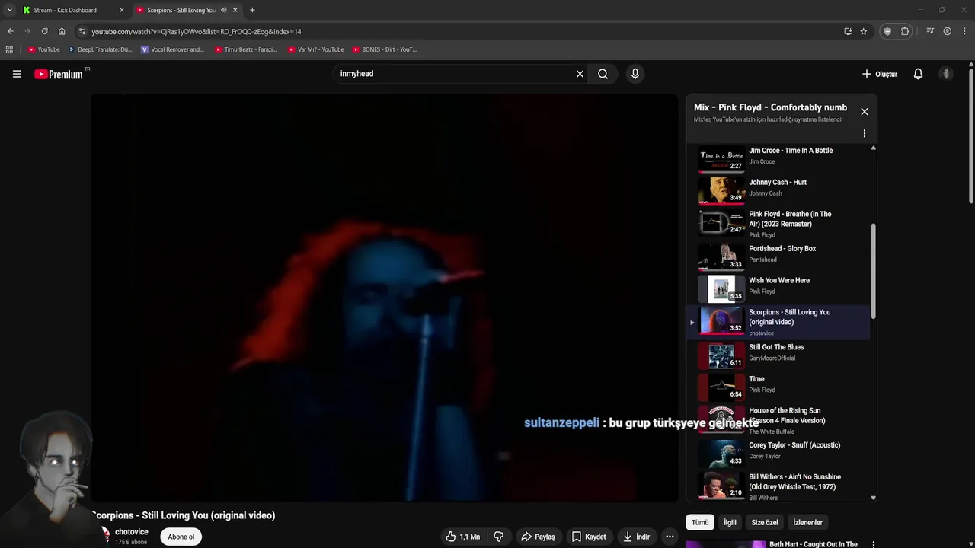Open the Chrome three-dot menu
This screenshot has width=975, height=548.
pos(965,31)
